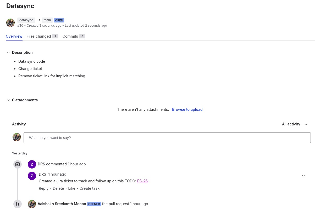This screenshot has width=315, height=214.
Task: Open the All activity filter dropdown
Action: tap(295, 124)
